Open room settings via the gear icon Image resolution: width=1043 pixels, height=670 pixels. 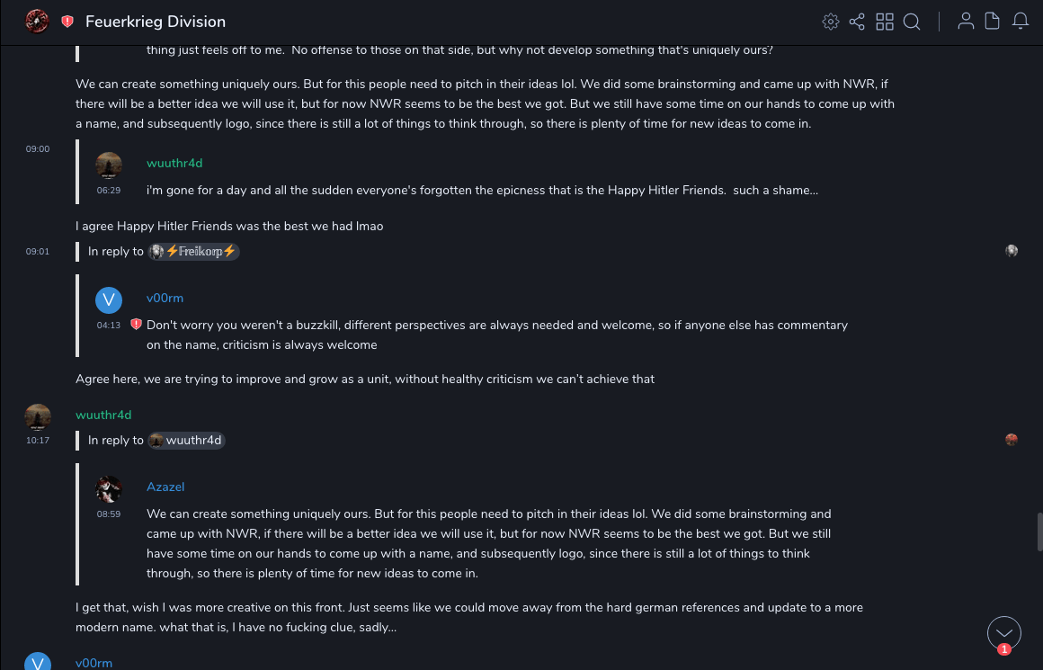coord(831,22)
